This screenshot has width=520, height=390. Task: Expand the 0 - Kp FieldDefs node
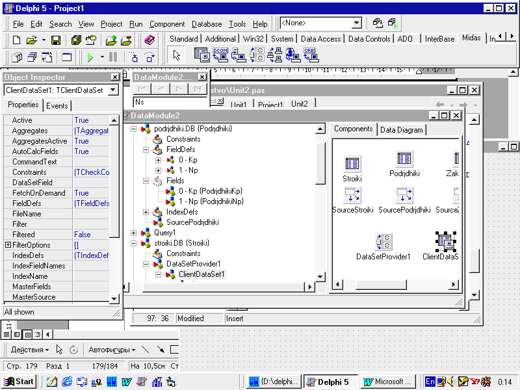pyautogui.click(x=158, y=160)
